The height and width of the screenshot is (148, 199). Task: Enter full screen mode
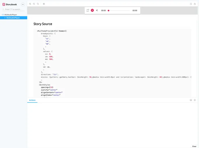tap(191, 4)
